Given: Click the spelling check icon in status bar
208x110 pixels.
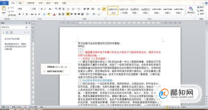Looking at the screenshot, I should [x=25, y=107].
